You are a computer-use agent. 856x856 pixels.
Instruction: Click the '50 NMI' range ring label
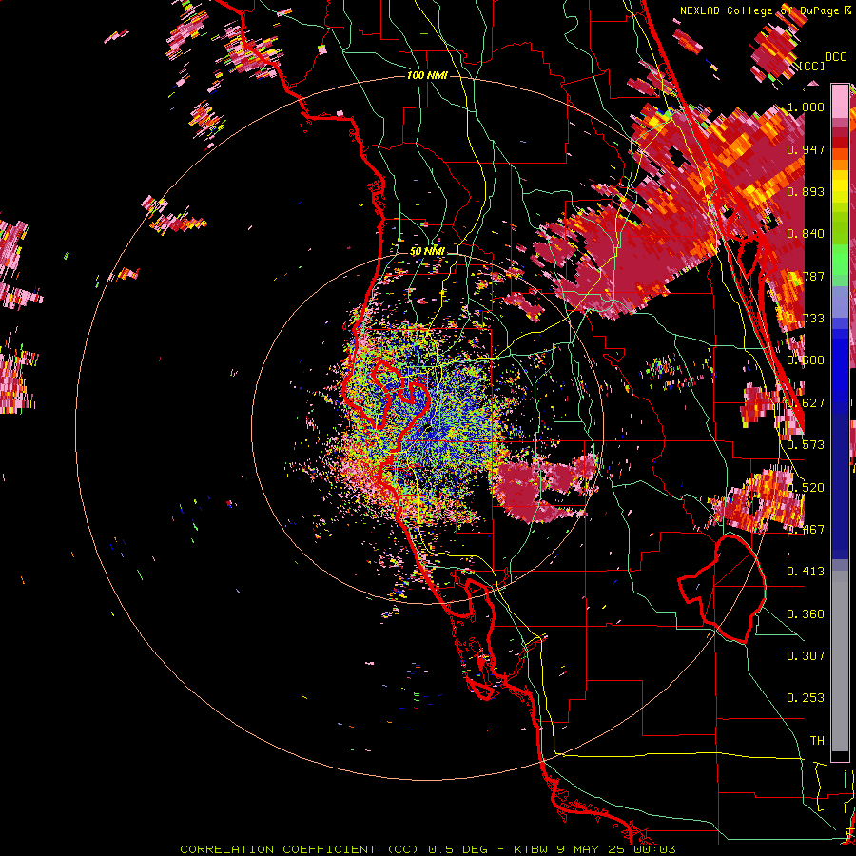(x=427, y=252)
